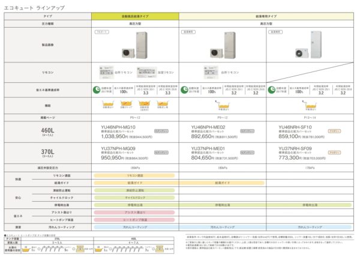The width and height of the screenshot is (360, 257).
Task: Open the middle beige tank product image
Action: (223, 45)
